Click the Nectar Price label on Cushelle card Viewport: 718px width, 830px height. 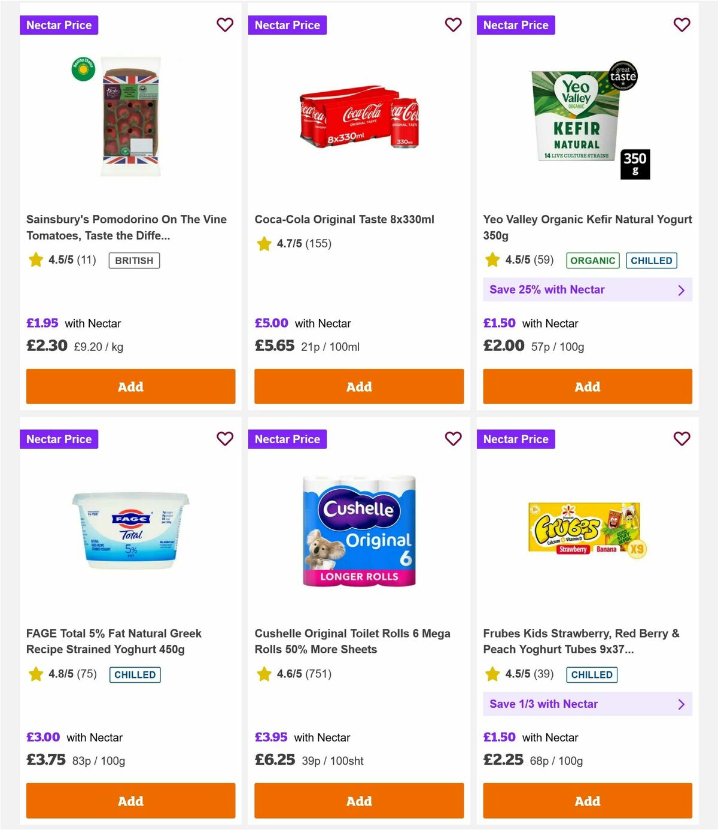point(287,438)
